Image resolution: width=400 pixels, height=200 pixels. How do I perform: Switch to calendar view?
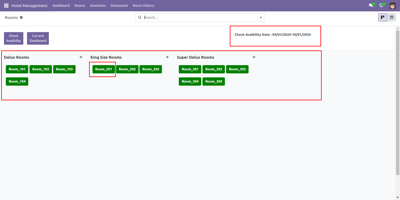(x=392, y=17)
